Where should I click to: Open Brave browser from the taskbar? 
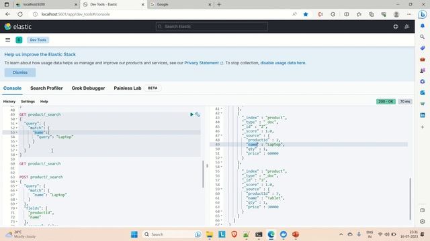pyautogui.click(x=234, y=234)
